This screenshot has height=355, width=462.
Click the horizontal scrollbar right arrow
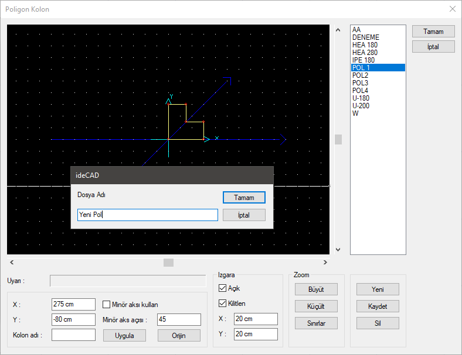point(326,263)
